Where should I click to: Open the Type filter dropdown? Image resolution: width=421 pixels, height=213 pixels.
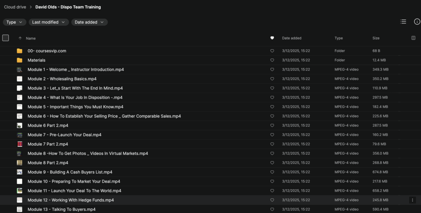pos(14,22)
